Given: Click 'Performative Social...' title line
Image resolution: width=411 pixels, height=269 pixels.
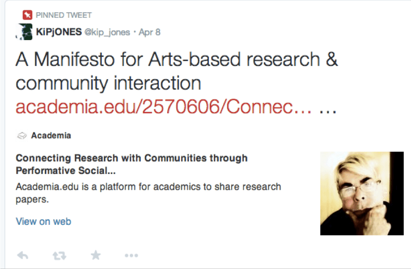Looking at the screenshot, I should click(65, 171).
